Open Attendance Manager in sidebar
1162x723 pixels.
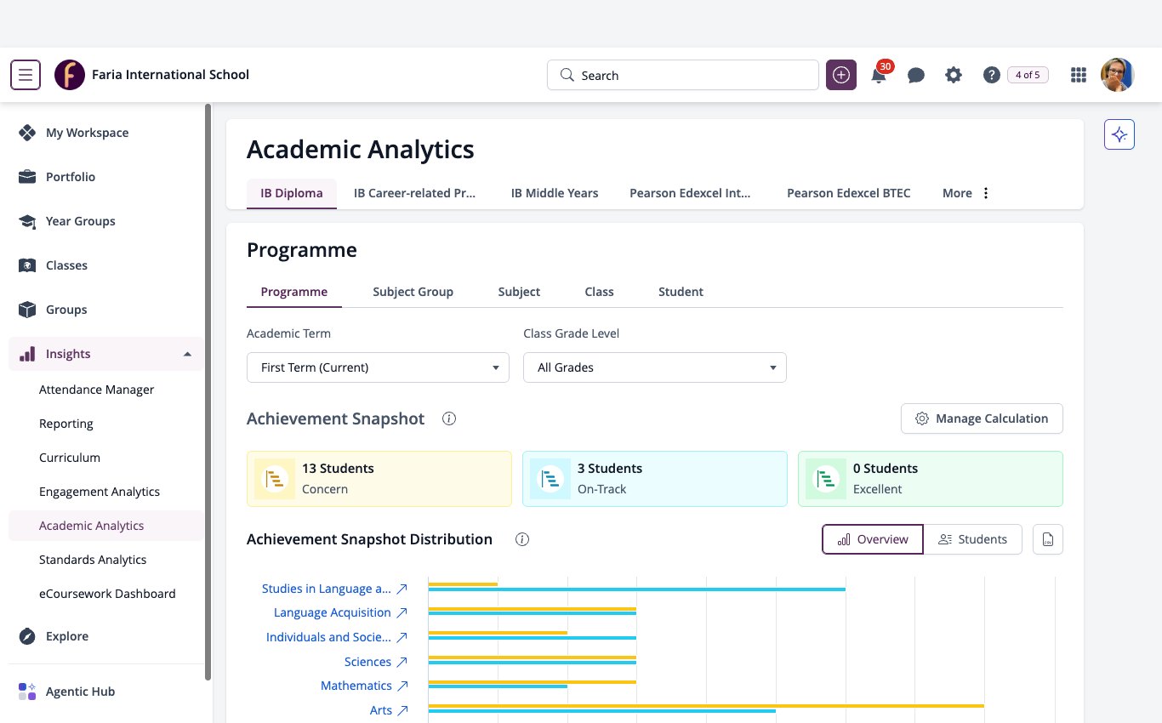(97, 390)
